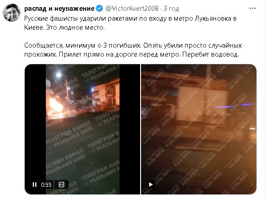
Task: Play the right video
Action: point(150,185)
